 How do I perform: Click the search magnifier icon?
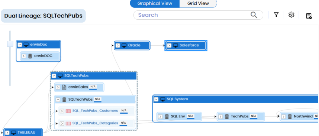point(254,15)
